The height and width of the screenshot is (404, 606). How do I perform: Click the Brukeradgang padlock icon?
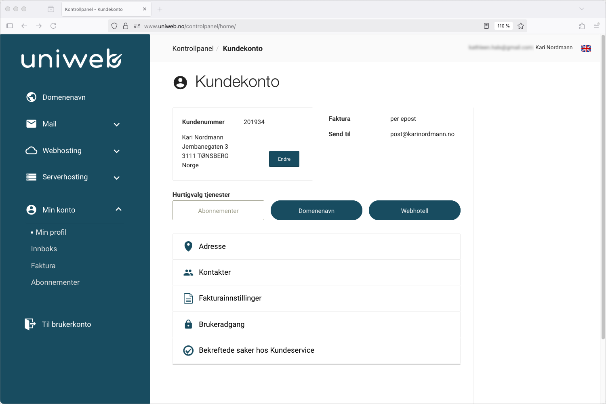[x=188, y=324]
